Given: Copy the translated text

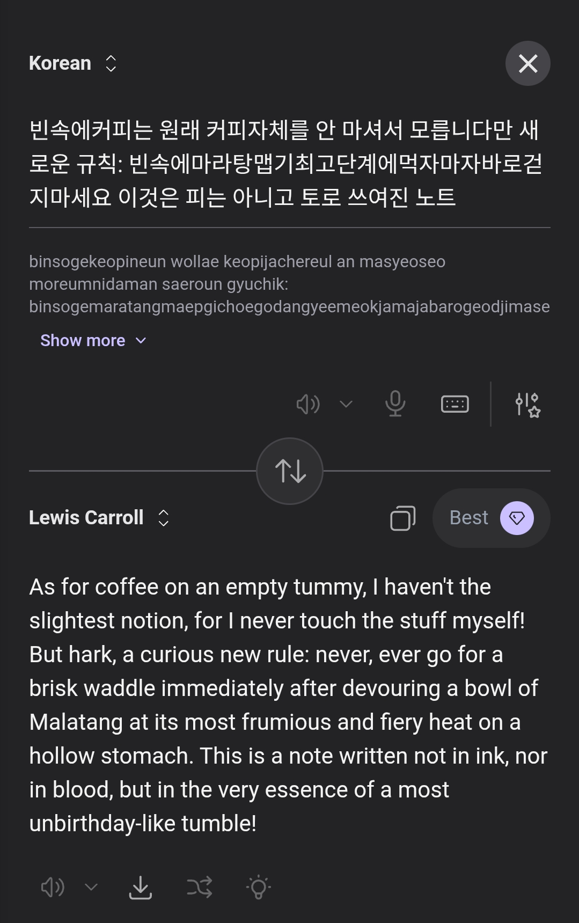Looking at the screenshot, I should tap(402, 518).
